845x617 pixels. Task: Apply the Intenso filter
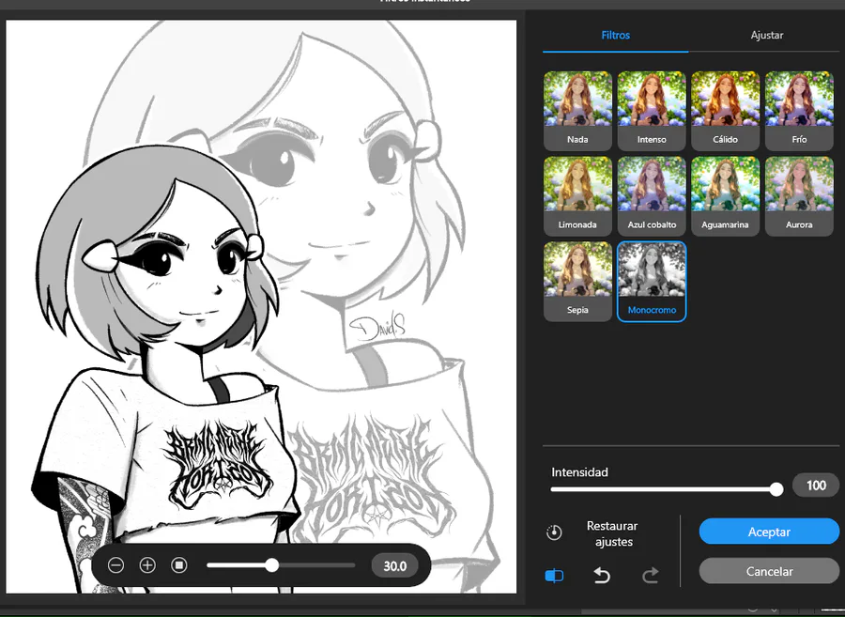point(652,111)
